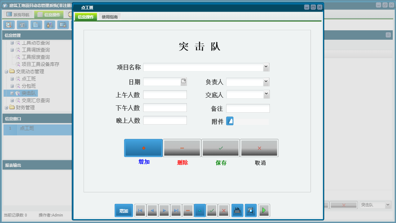Click the green run arrow at the bottom
Screen dimensions: 396x223
tap(264, 210)
